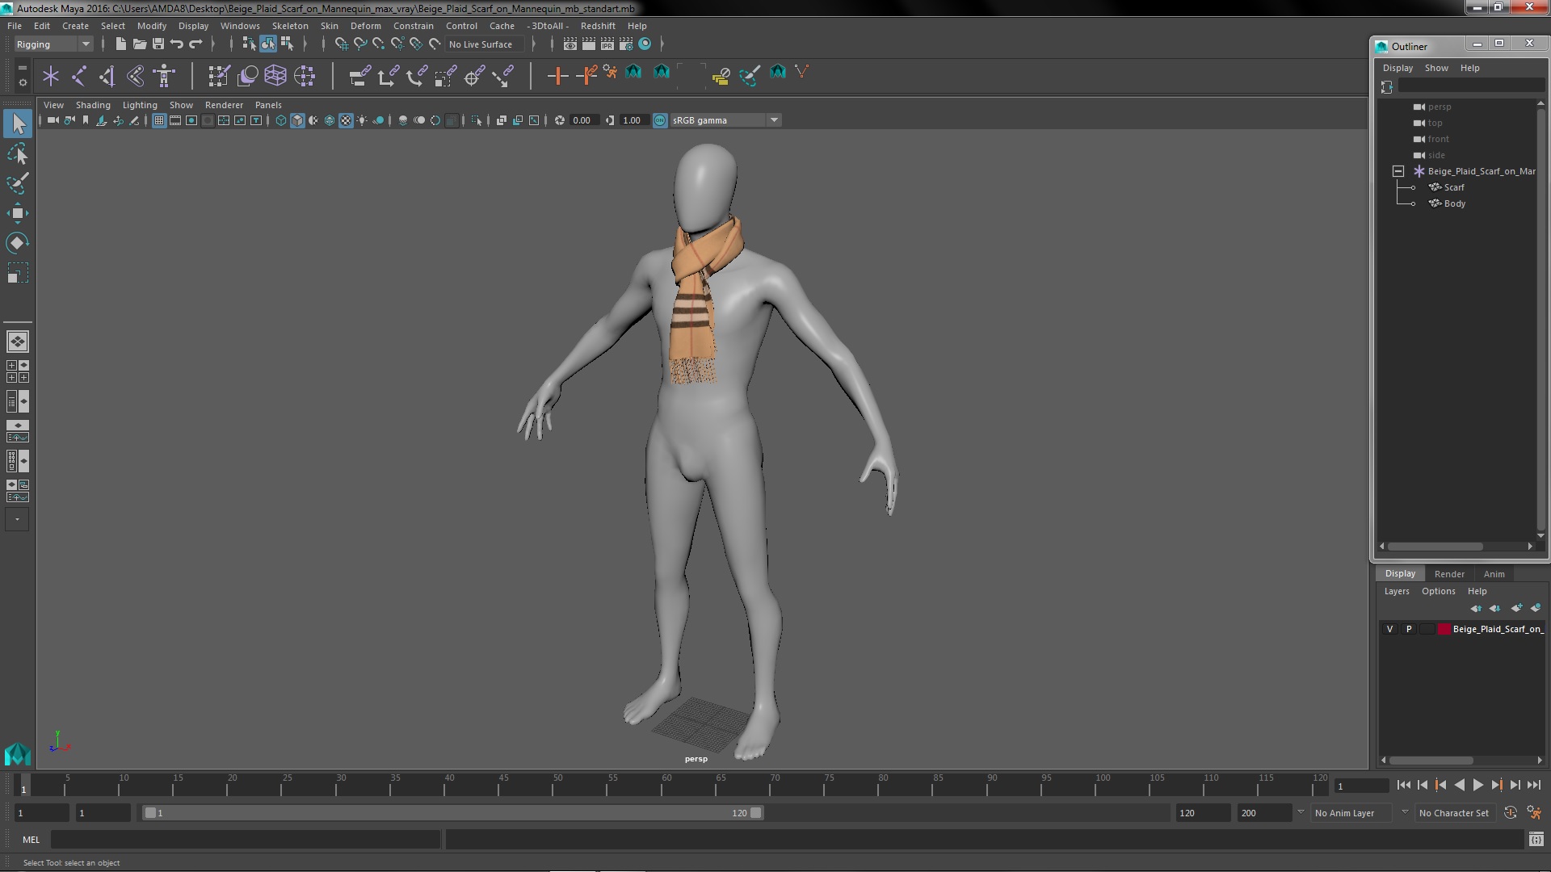Toggle the viewport Grid display icon
The image size is (1551, 872).
point(159,120)
